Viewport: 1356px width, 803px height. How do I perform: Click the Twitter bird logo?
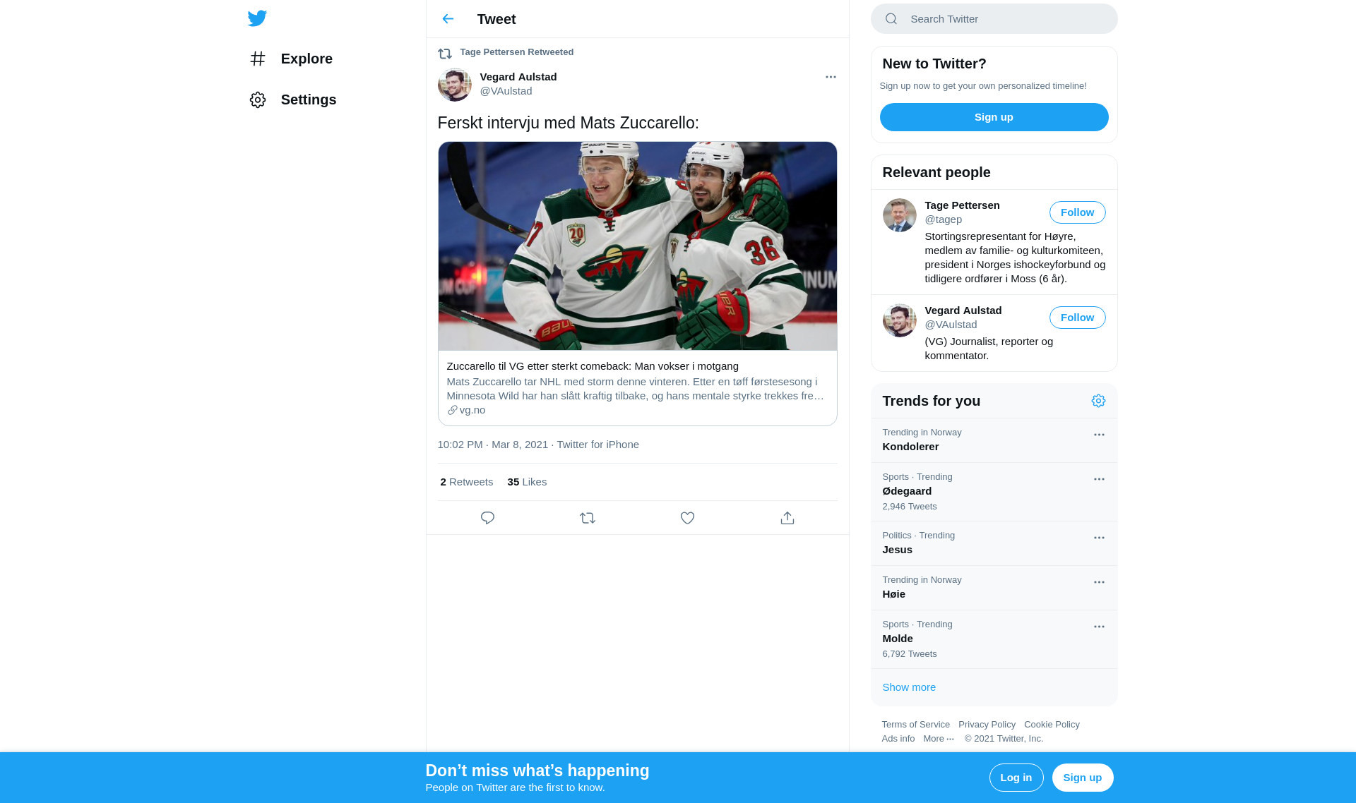tap(257, 18)
